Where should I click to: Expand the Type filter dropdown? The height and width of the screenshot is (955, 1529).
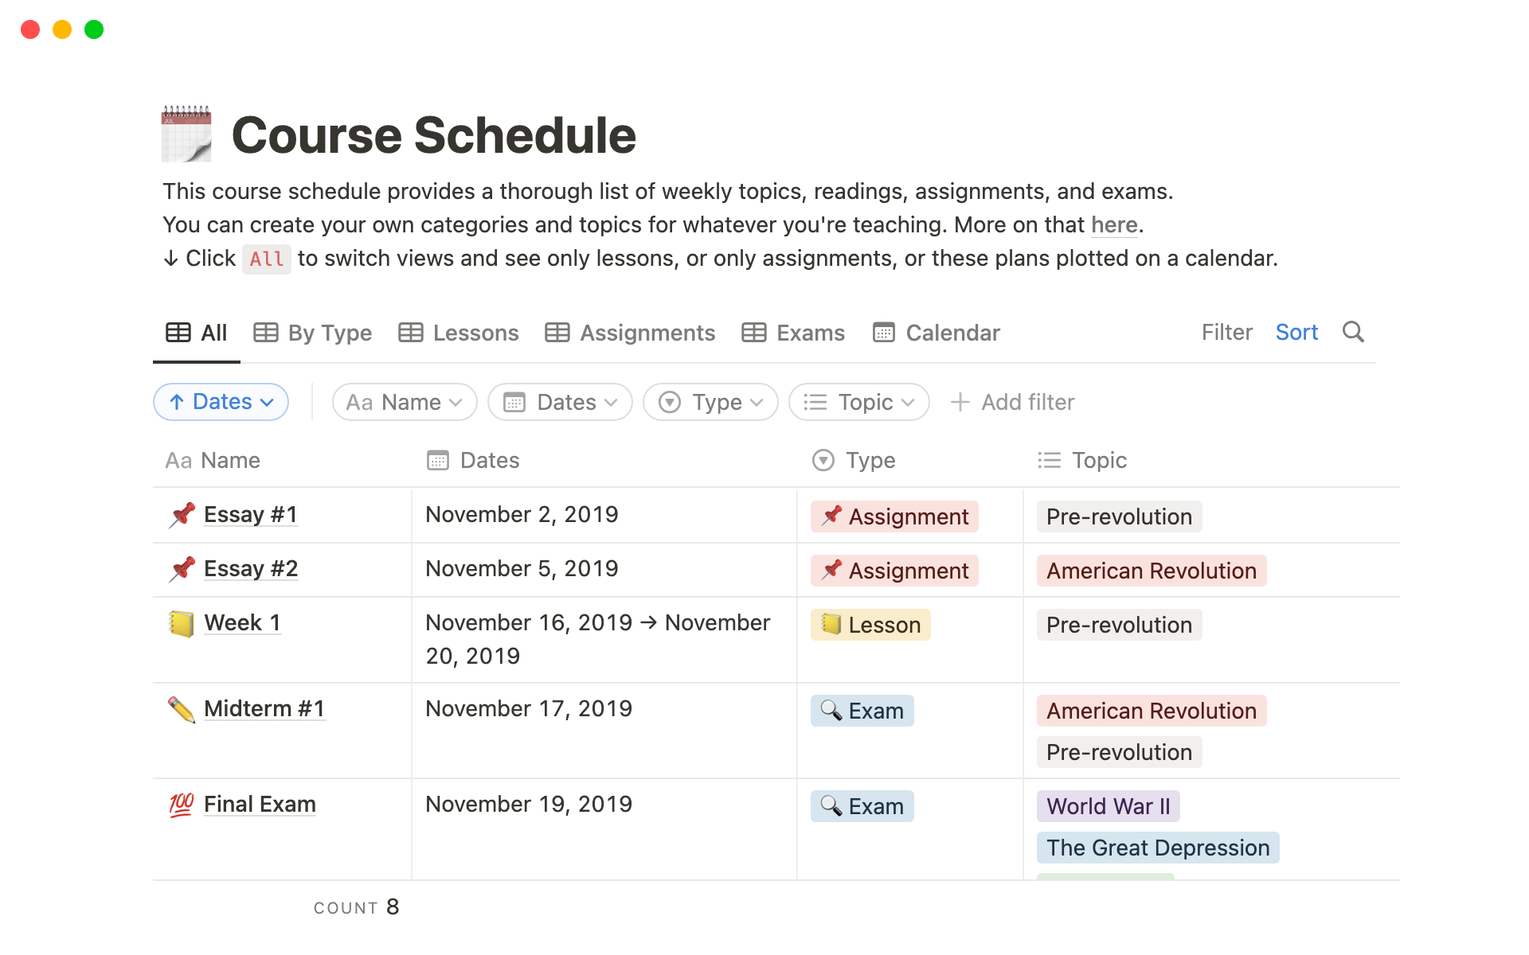pos(710,402)
